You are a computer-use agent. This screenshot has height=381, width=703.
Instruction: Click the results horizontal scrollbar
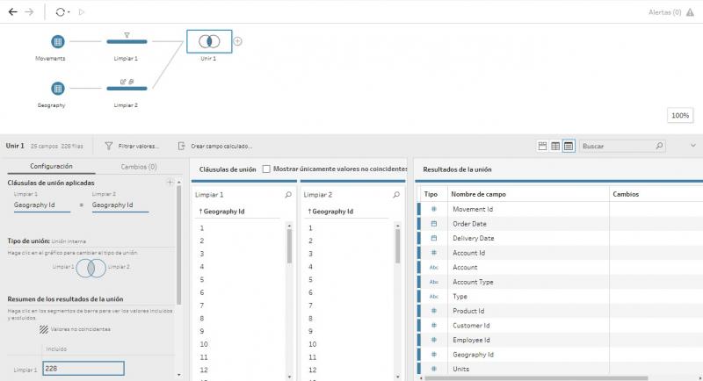pos(536,378)
